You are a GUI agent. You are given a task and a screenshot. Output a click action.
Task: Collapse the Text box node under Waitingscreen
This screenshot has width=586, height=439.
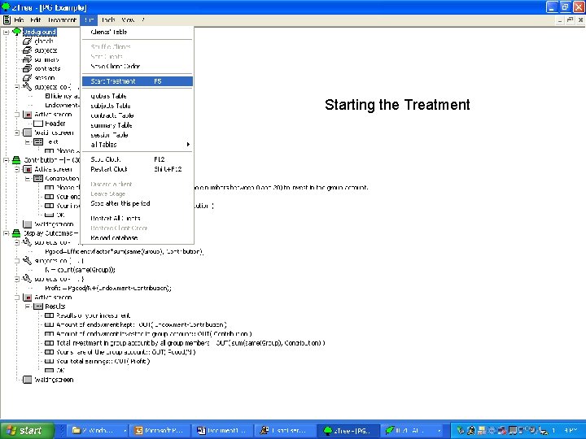point(28,141)
